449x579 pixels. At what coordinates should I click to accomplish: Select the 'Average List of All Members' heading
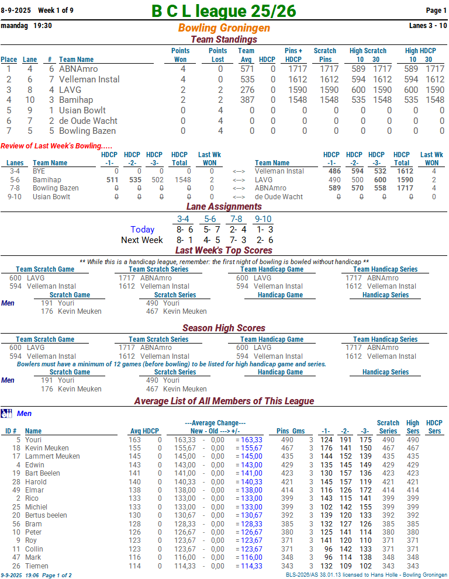[x=224, y=401]
